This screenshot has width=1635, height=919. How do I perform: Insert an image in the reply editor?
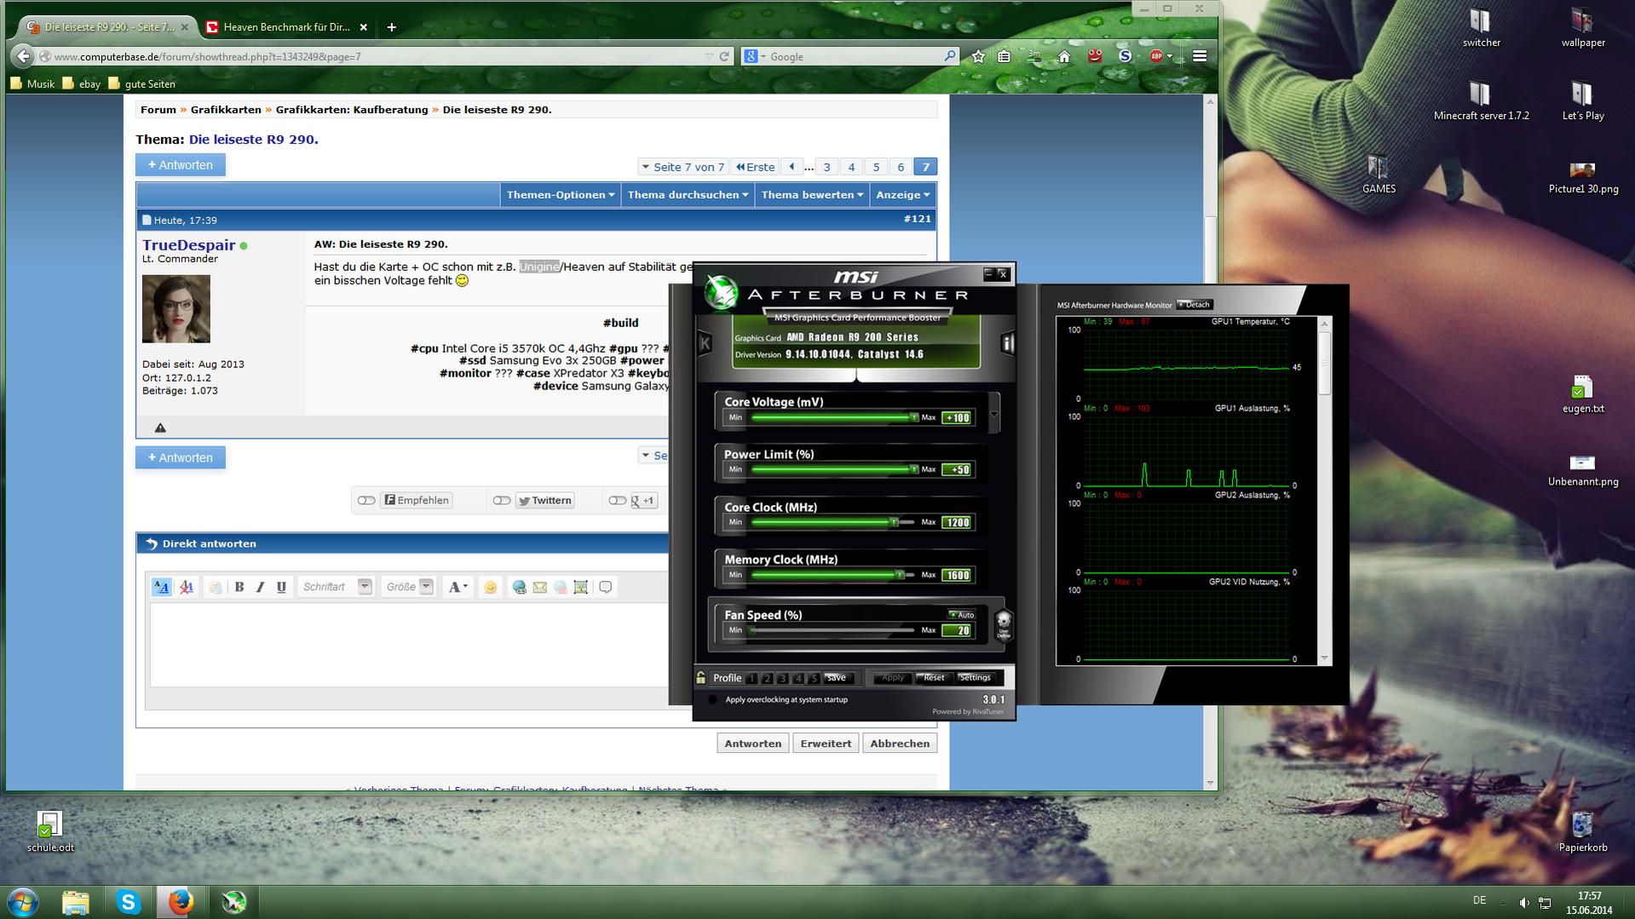point(581,587)
